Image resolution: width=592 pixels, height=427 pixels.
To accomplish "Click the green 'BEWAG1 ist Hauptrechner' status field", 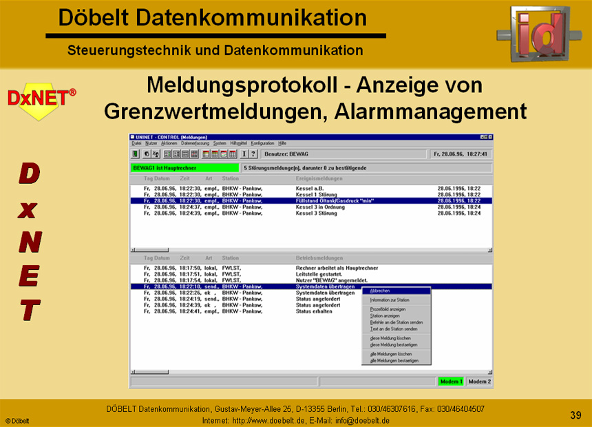I will (184, 168).
